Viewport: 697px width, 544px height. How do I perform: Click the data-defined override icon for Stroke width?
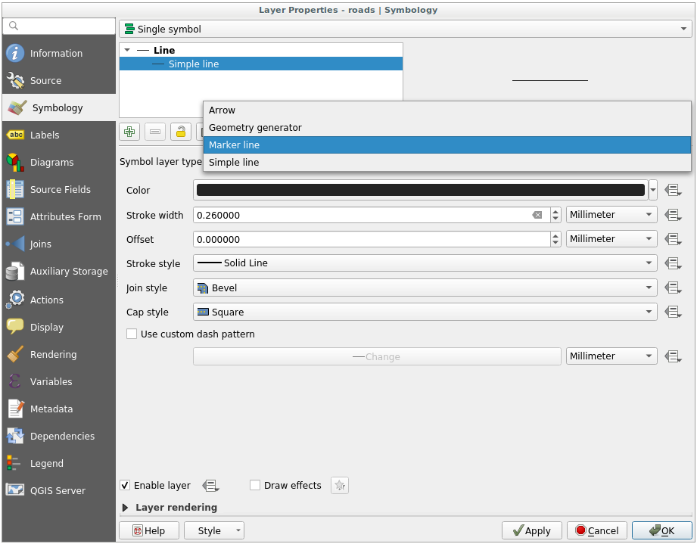(673, 216)
